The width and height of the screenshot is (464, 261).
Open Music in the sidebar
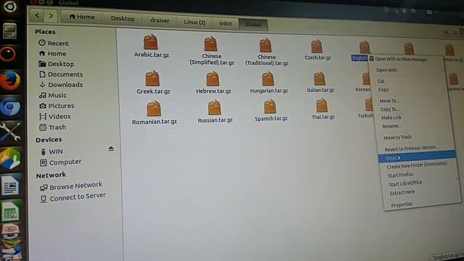(53, 95)
